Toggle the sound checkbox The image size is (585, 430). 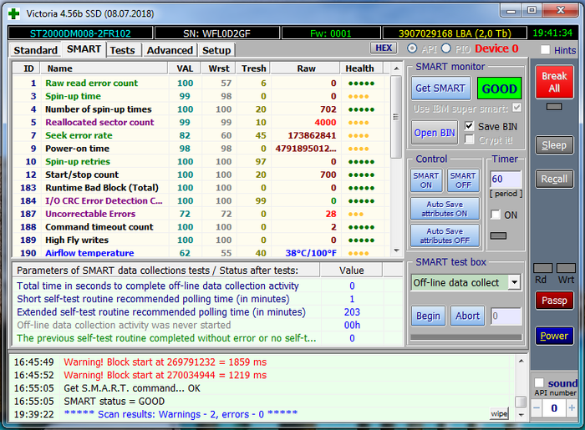pos(539,382)
